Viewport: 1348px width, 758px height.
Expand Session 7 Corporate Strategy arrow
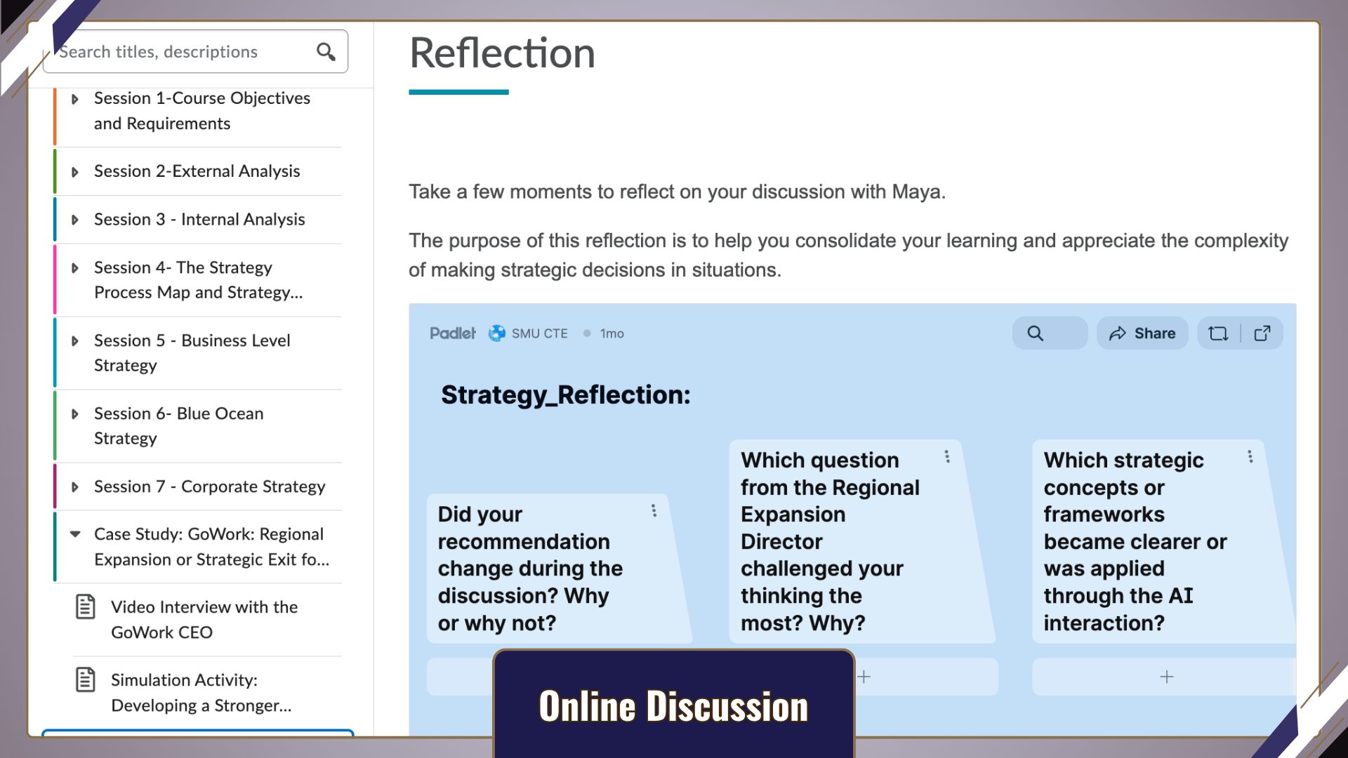point(75,487)
